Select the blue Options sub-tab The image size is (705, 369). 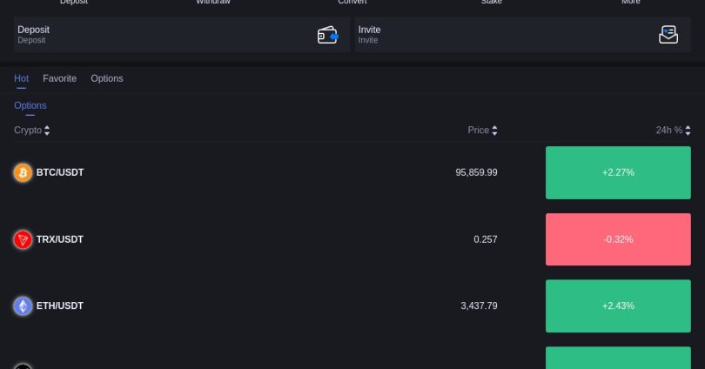point(30,105)
